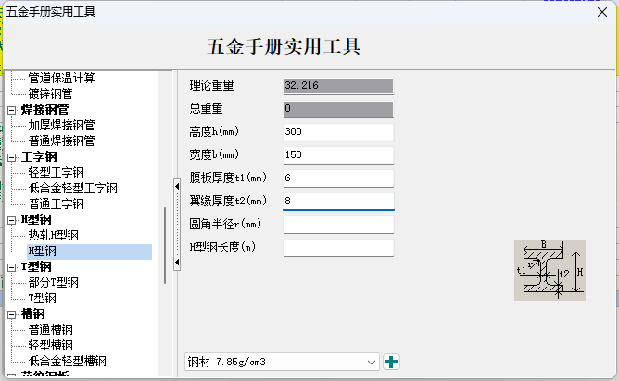Select 低合金轻型槽钢 in the tree
The image size is (619, 381).
[x=68, y=361]
